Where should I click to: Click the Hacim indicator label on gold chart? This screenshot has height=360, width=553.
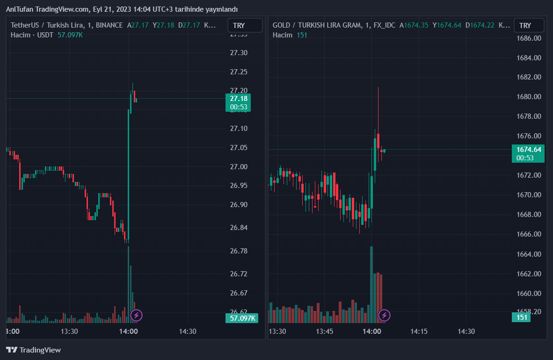coord(283,35)
